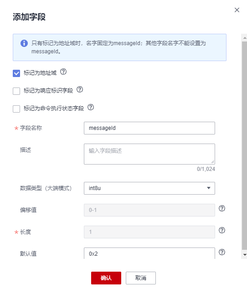The image size is (247, 294).
Task: Click help icon beside 标记为响应标识字段
Action: point(80,89)
